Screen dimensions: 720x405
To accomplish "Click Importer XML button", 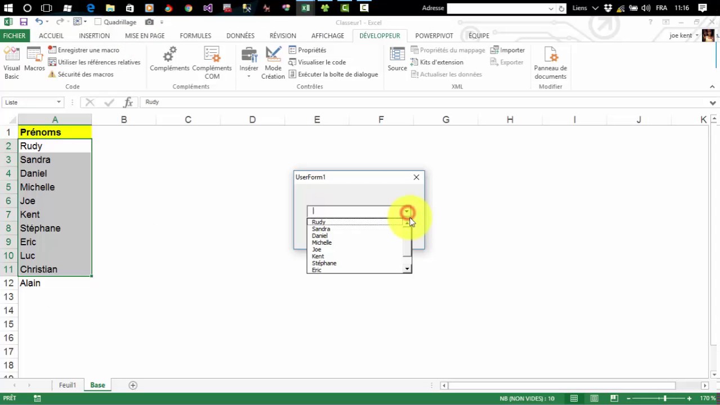I will [x=507, y=50].
